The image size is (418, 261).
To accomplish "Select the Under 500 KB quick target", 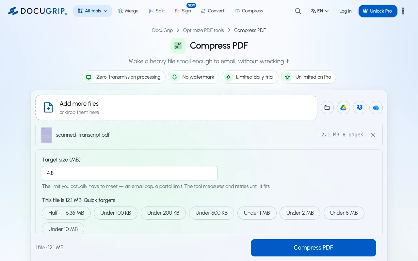I will 212,213.
